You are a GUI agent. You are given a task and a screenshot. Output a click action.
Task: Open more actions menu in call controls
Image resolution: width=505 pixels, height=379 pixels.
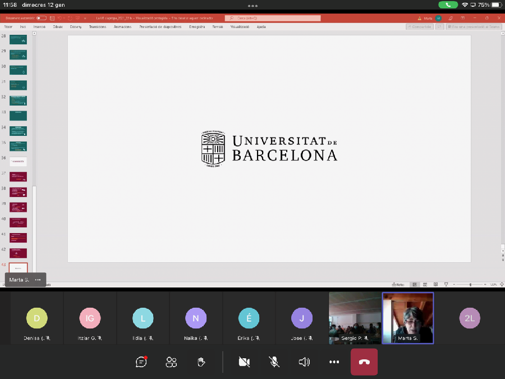click(334, 362)
